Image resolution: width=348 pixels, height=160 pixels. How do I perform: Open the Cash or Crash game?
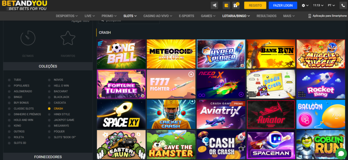(x=221, y=144)
